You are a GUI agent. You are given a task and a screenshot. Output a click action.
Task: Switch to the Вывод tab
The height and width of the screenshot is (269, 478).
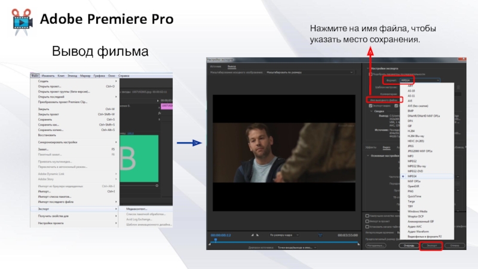[232, 66]
